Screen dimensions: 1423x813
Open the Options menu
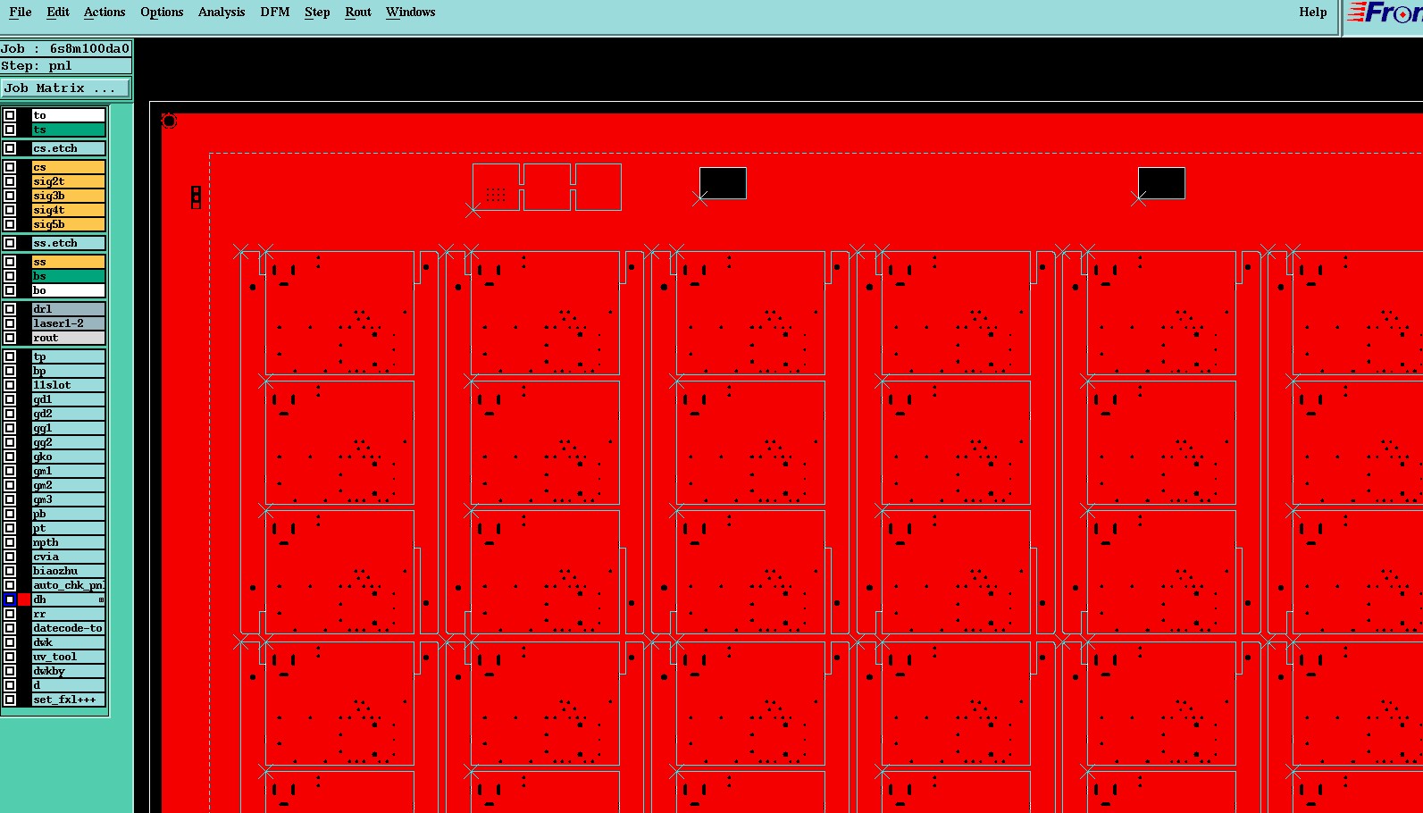[162, 12]
